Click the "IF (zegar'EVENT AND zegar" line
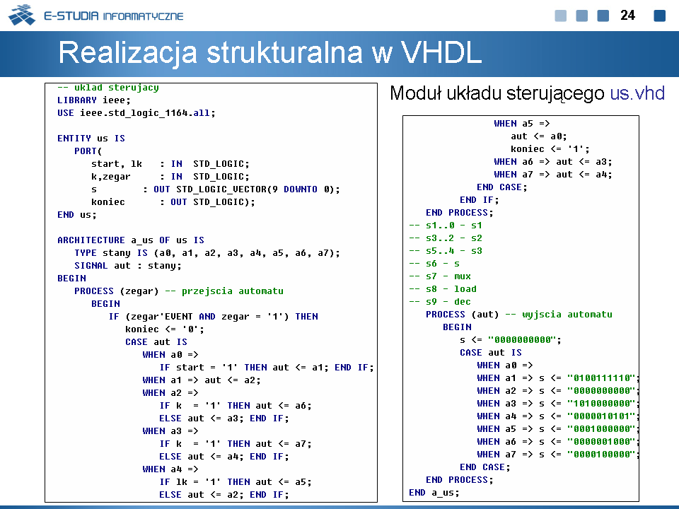679x509 pixels. tap(213, 317)
